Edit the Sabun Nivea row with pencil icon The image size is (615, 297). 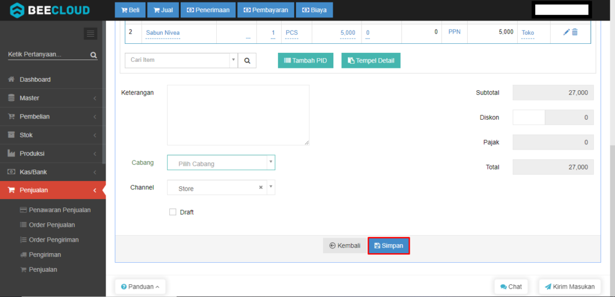(x=566, y=32)
